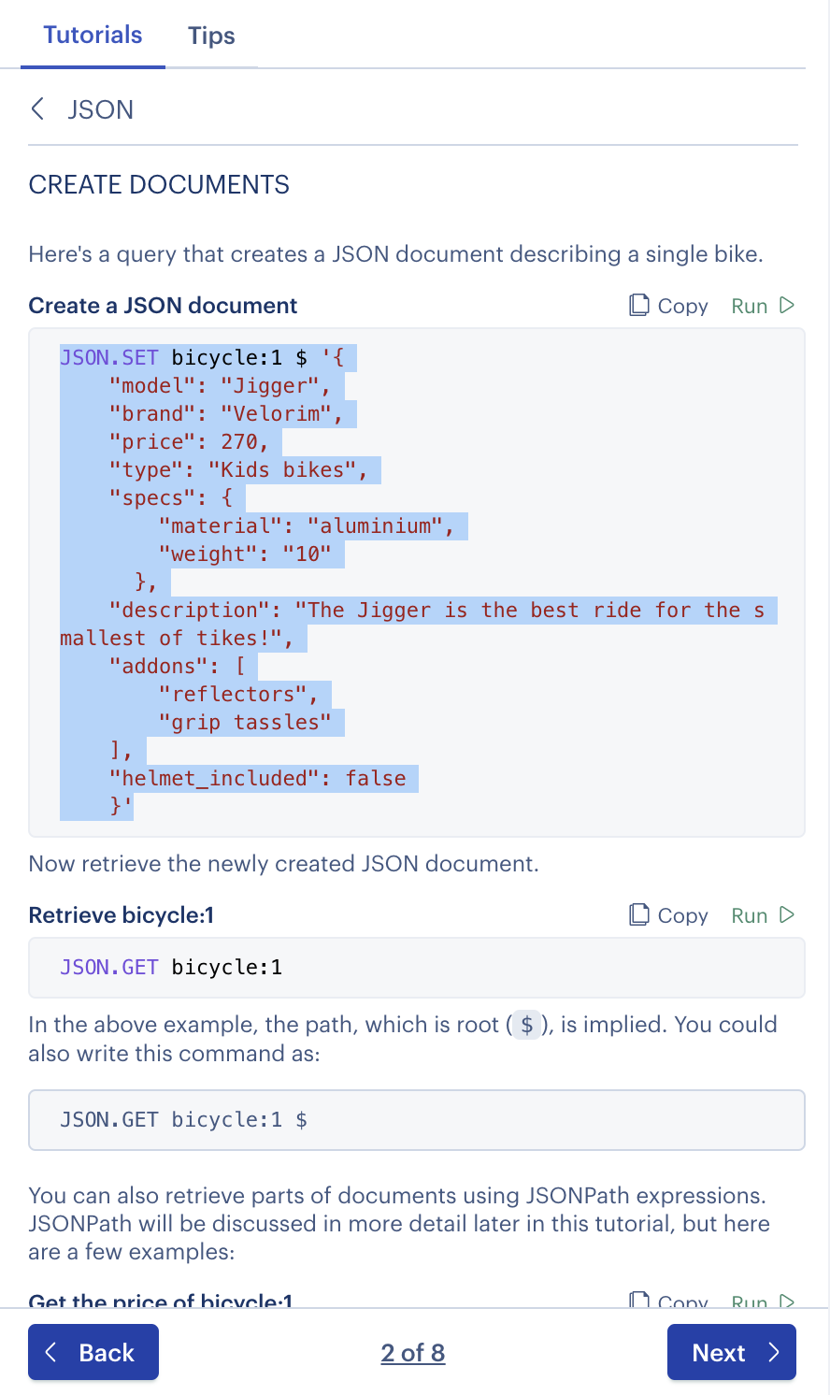Select the Copy icon next to Retrieve bicycle:1
This screenshot has width=830, height=1395.
pyautogui.click(x=639, y=914)
